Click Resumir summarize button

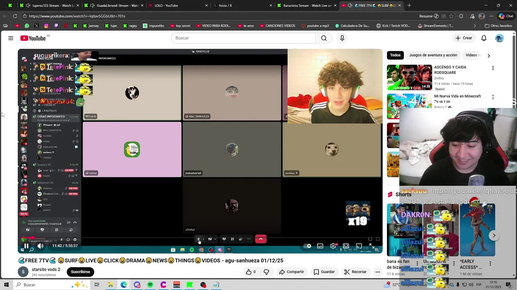tap(429, 16)
